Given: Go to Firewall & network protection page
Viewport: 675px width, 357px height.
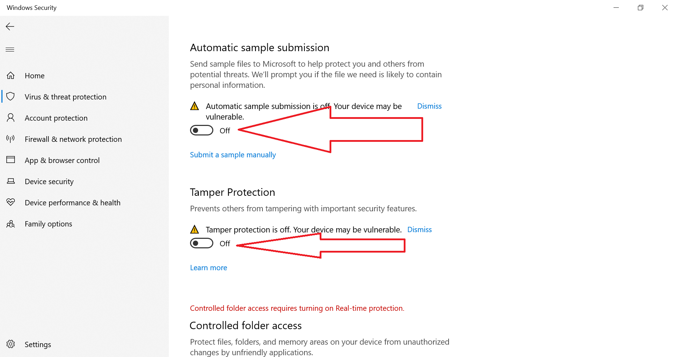Looking at the screenshot, I should (x=73, y=139).
